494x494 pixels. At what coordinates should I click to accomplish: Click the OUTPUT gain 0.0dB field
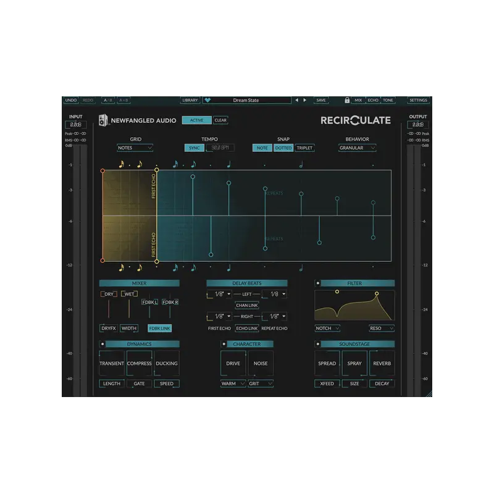point(418,125)
